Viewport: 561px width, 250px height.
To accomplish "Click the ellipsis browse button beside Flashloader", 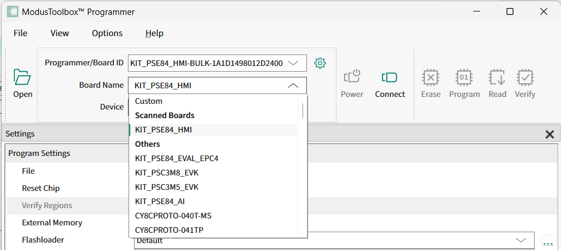I will (x=547, y=241).
